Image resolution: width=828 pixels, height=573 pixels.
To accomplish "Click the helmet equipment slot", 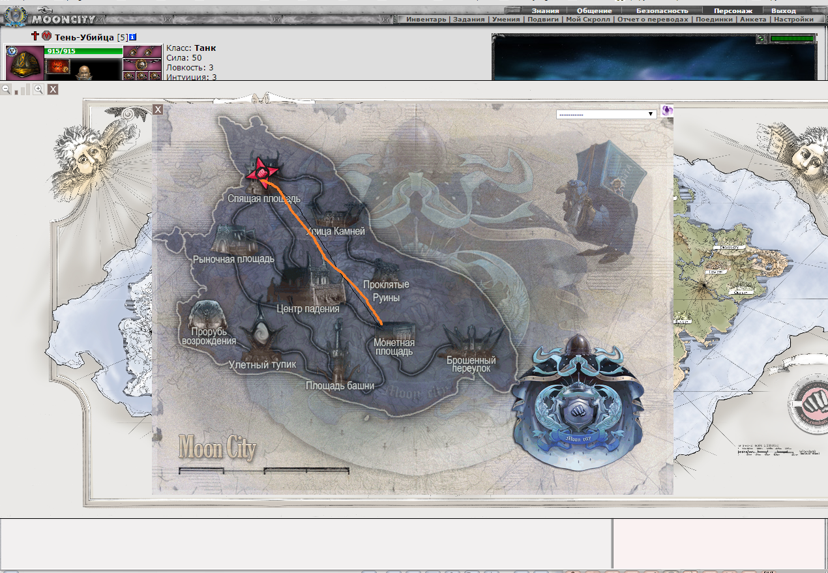I will (x=25, y=63).
